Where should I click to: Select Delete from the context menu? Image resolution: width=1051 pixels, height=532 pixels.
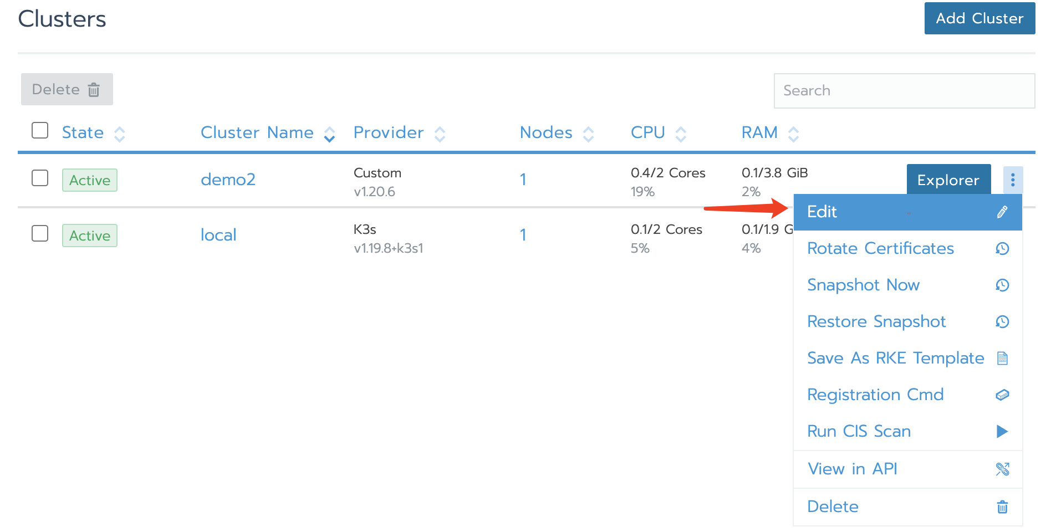tap(833, 506)
